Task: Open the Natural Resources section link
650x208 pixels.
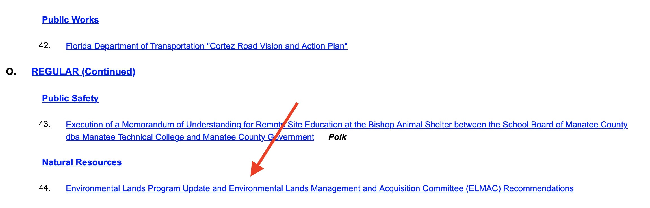Action: click(x=82, y=162)
